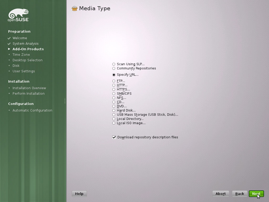
Task: Select the Scan Using SLP radio option
Action: coord(114,64)
